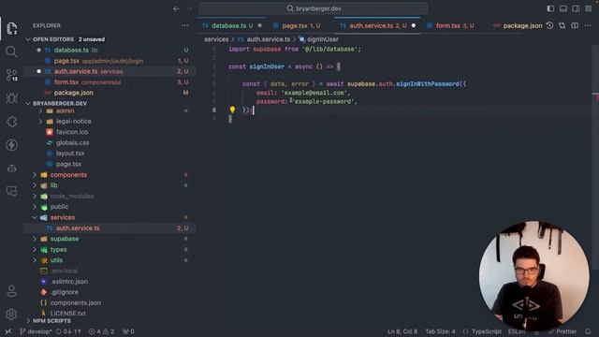
Task: Open the file timeline history icon
Action: [x=549, y=25]
